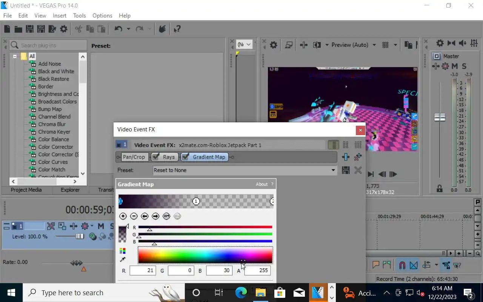Mute the Master bus
The width and height of the screenshot is (483, 302).
pos(454,66)
